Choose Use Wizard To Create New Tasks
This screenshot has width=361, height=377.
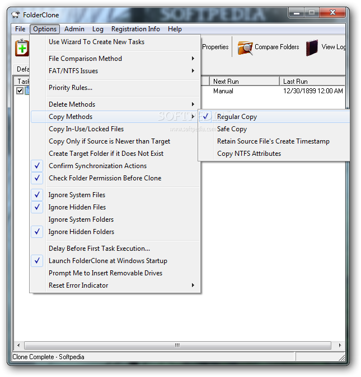tap(116, 42)
